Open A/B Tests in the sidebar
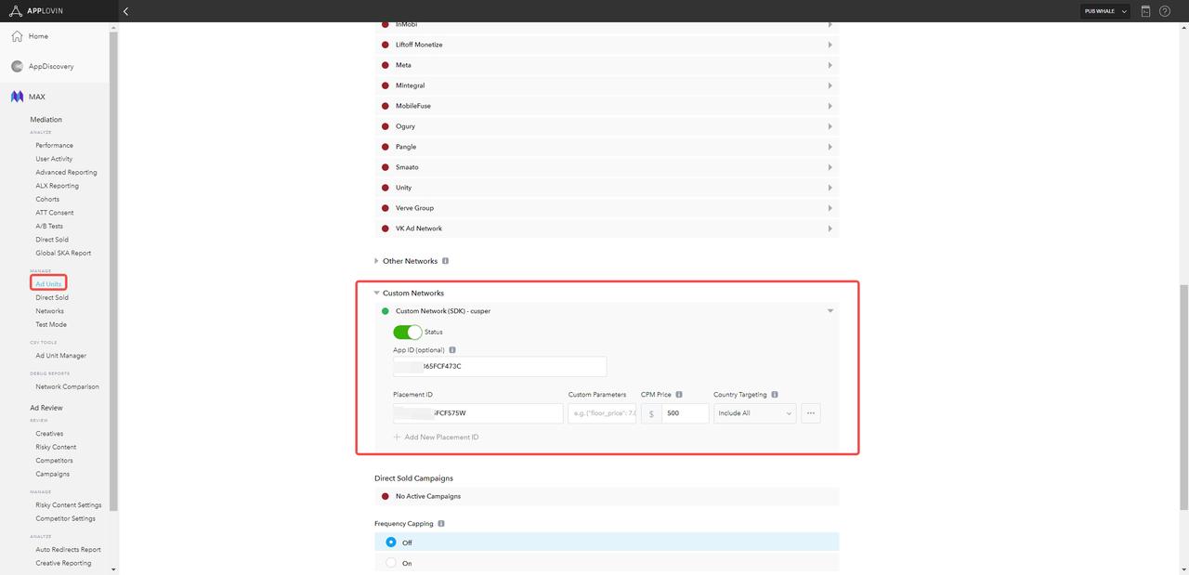Image resolution: width=1189 pixels, height=575 pixels. (49, 226)
